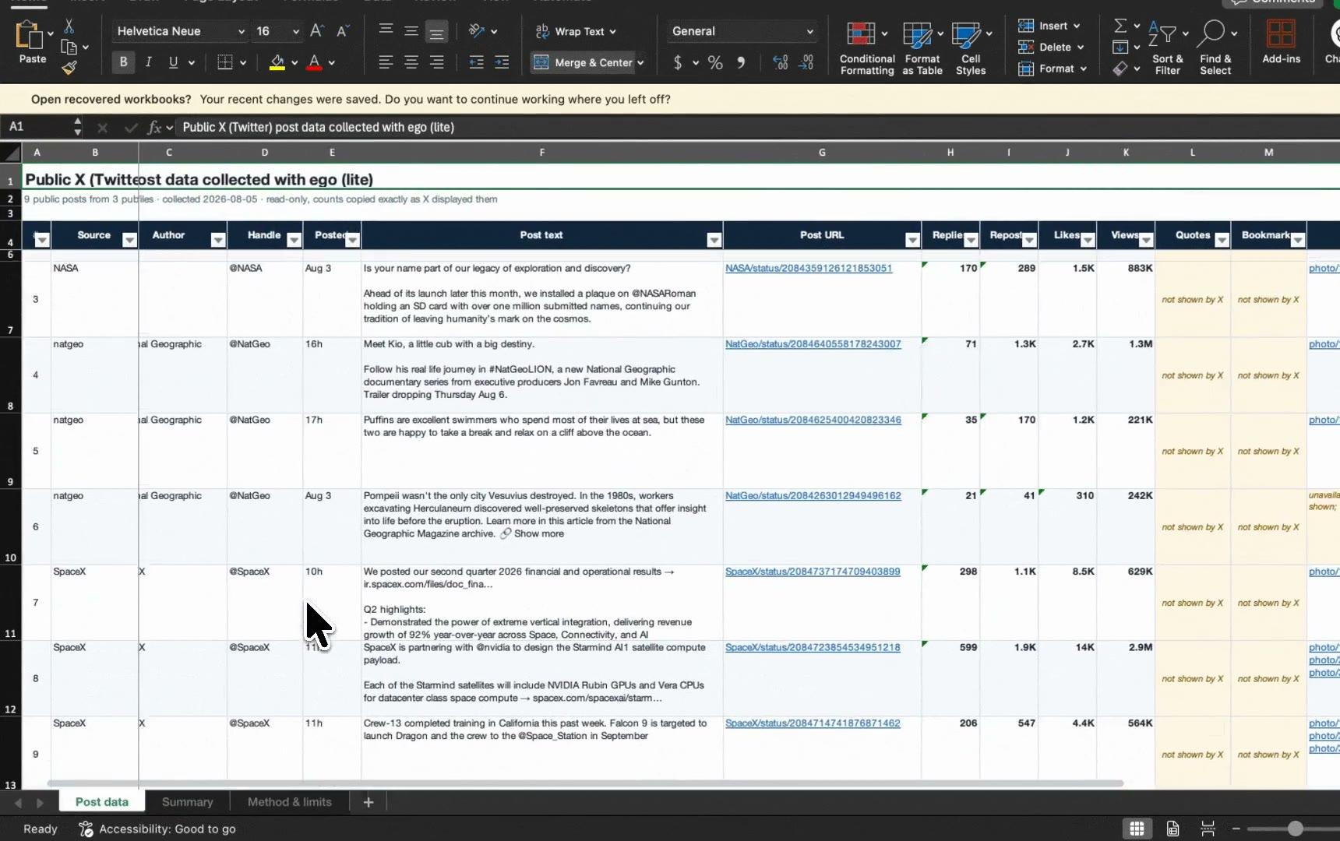The height and width of the screenshot is (841, 1340).
Task: Decrease font size with the smaller A
Action: pyautogui.click(x=342, y=31)
